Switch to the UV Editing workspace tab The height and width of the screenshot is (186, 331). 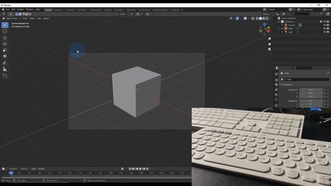click(82, 10)
